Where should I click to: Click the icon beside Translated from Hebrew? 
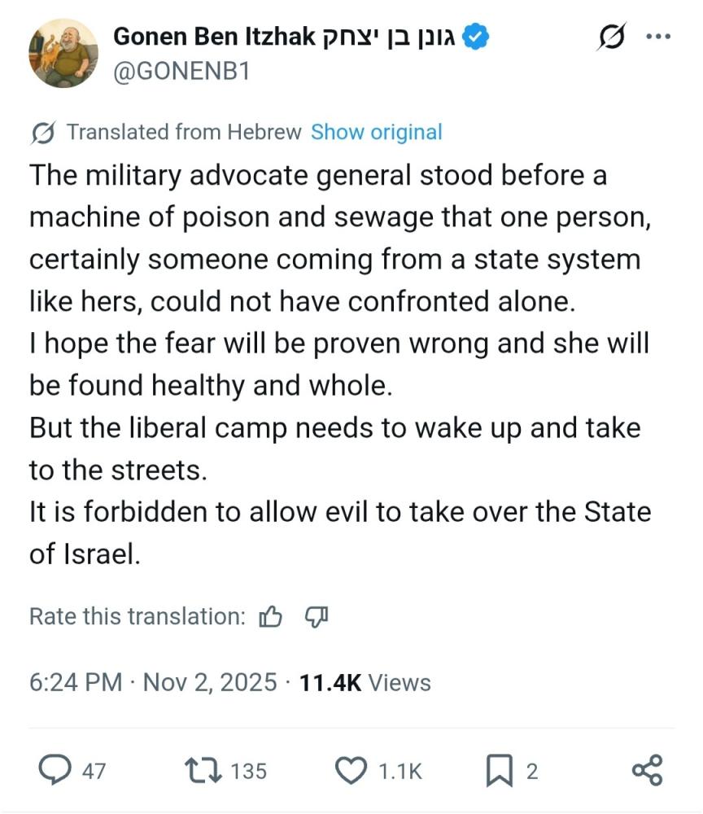pos(42,133)
